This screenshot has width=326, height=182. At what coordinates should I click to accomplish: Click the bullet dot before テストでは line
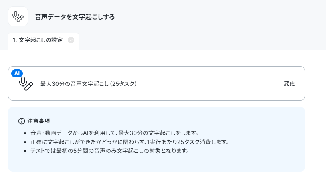(25, 151)
